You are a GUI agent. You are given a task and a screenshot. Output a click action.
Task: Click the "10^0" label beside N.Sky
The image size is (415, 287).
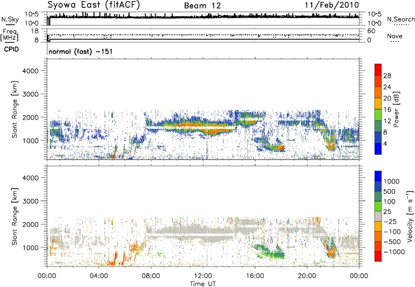(x=32, y=23)
